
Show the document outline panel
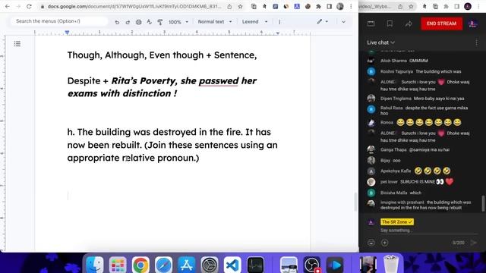[17, 44]
